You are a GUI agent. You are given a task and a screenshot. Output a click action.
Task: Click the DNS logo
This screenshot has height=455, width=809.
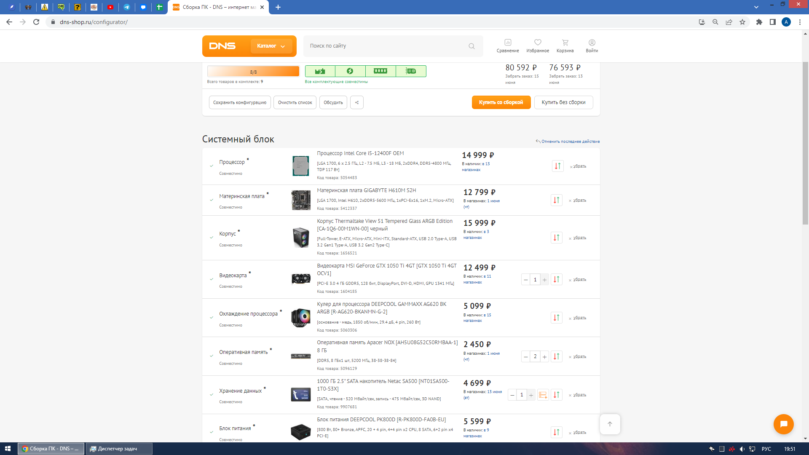tap(222, 46)
